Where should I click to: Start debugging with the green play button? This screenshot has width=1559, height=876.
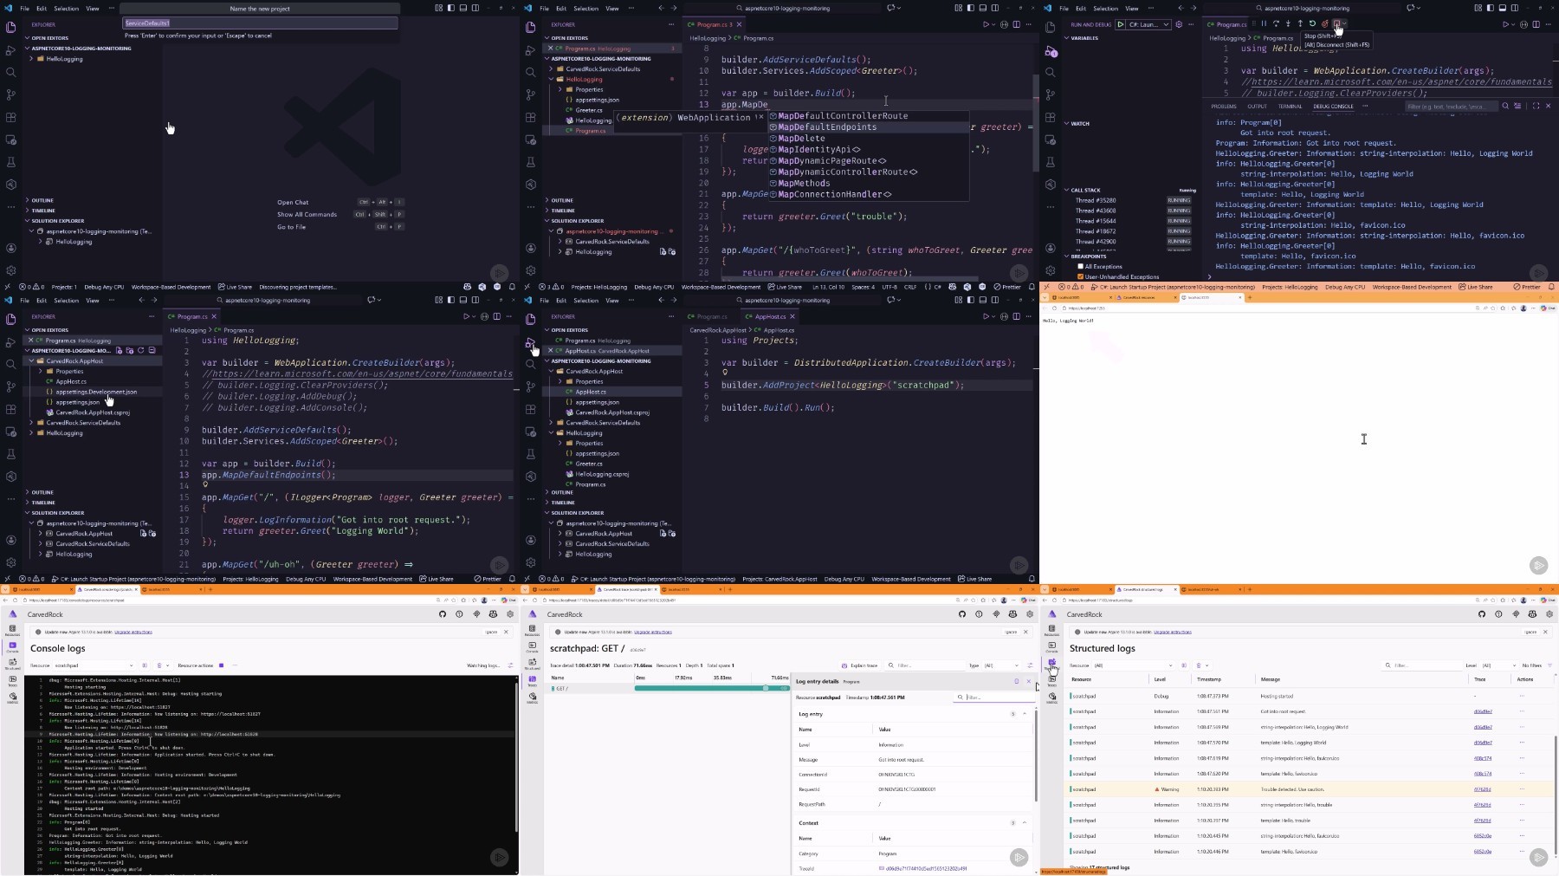coord(1121,24)
